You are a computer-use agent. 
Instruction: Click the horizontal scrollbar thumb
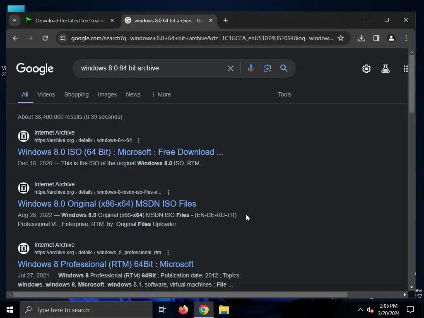(x=180, y=294)
